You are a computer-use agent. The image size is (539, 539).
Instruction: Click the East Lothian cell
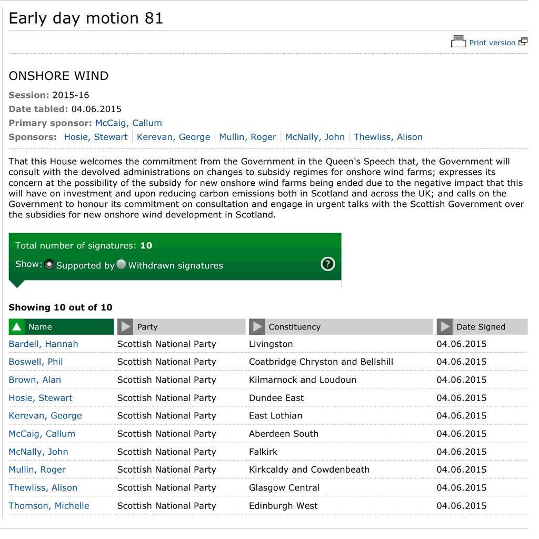[276, 416]
